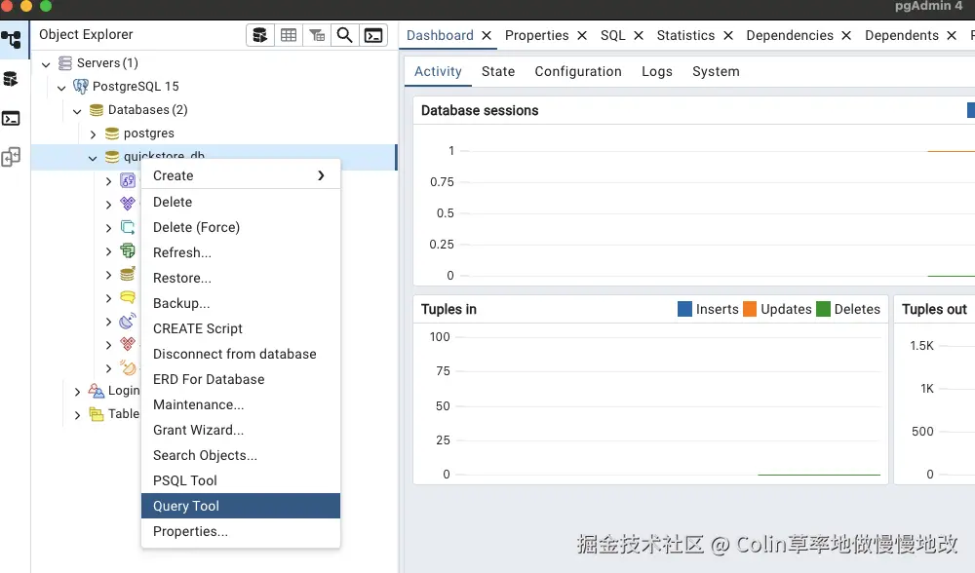975x573 pixels.
Task: Click the blue Inserts legend swatch
Action: 684,309
